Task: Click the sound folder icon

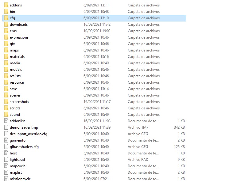Action: pos(6,115)
